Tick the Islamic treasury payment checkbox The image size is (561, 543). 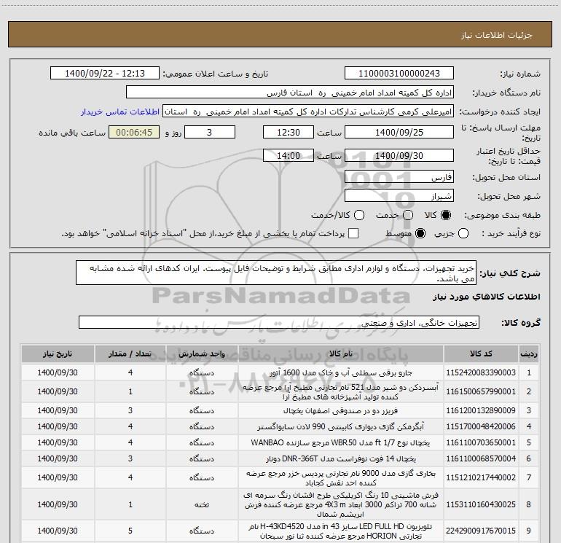(x=353, y=233)
